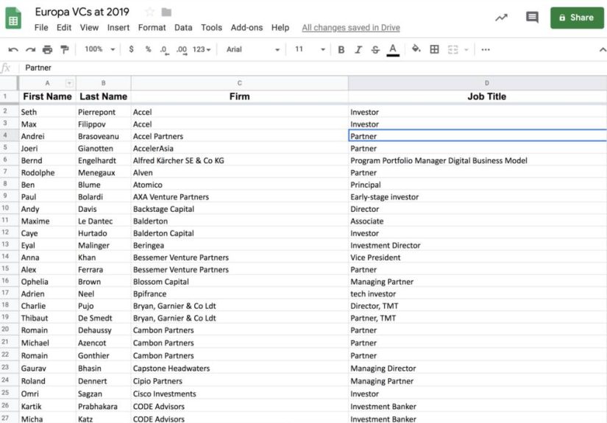Increase decimal places icon
Image resolution: width=607 pixels, height=423 pixels.
(x=182, y=50)
